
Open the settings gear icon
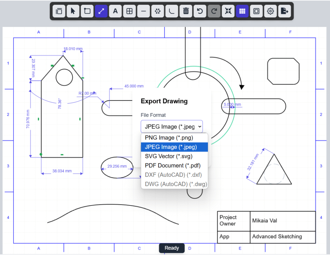(270, 11)
